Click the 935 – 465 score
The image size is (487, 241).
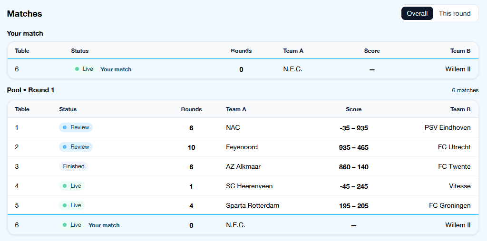coord(353,147)
